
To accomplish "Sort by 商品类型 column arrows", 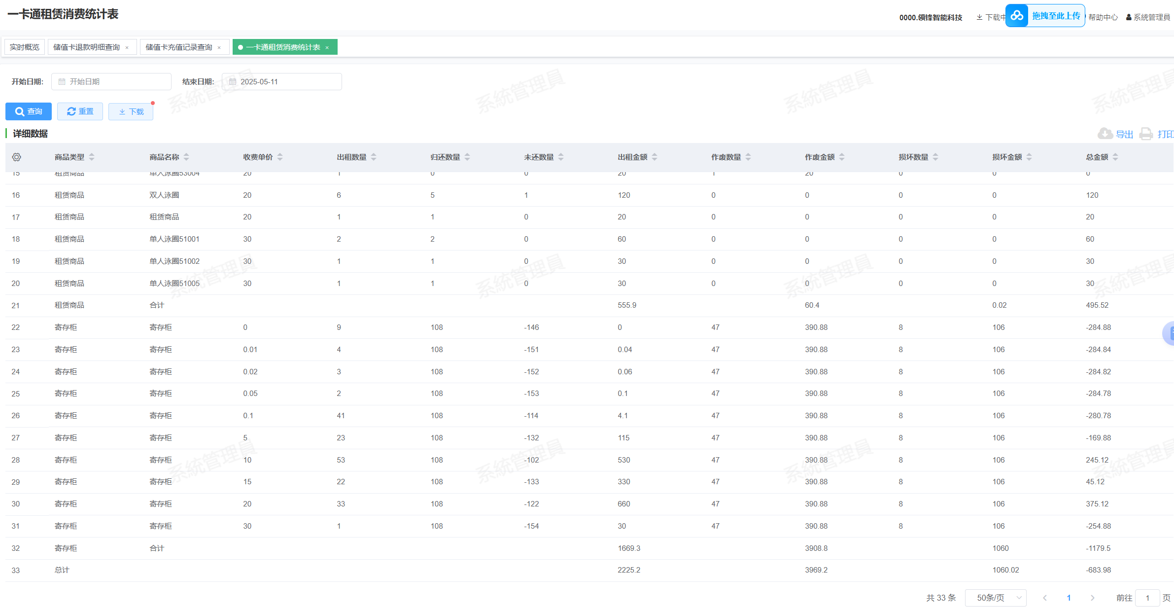I will [92, 157].
